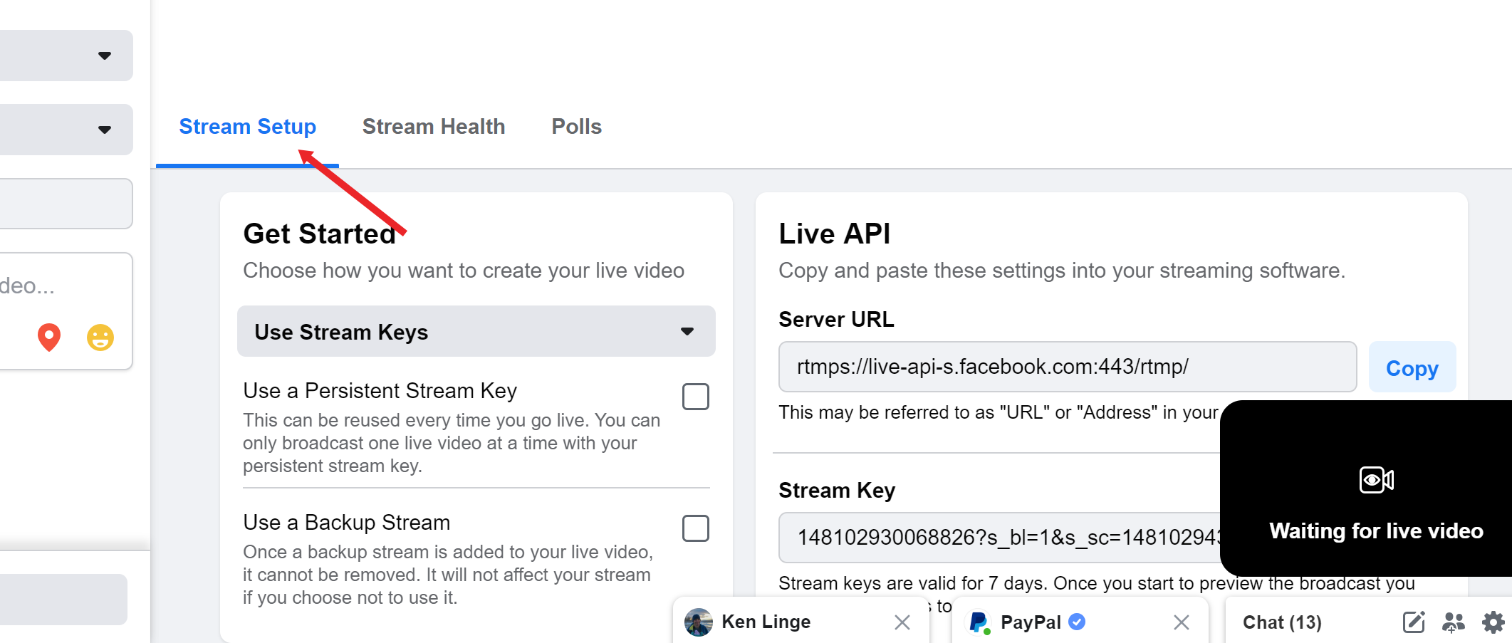Viewport: 1512px width, 643px height.
Task: Switch to the Stream Health tab
Action: (x=433, y=127)
